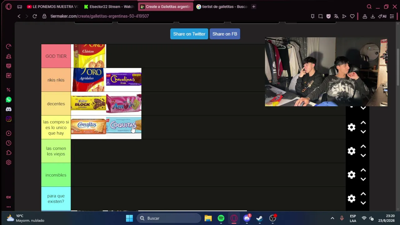Screen dimensions: 400x225
Task: Select the Oro Agridulces cookie image
Action: point(89,80)
